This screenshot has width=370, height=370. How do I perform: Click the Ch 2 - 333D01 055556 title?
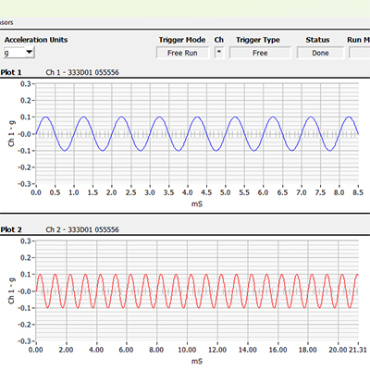(x=82, y=229)
